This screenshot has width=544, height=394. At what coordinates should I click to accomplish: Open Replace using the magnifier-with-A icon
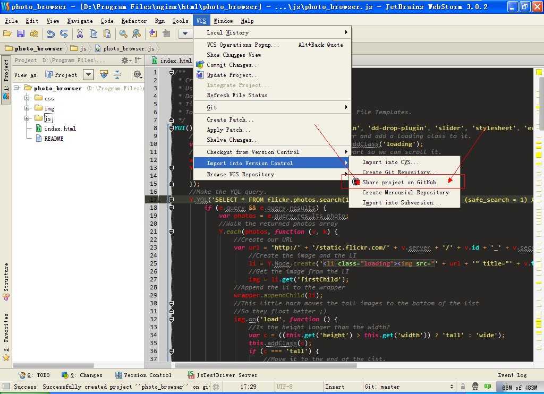click(x=137, y=33)
